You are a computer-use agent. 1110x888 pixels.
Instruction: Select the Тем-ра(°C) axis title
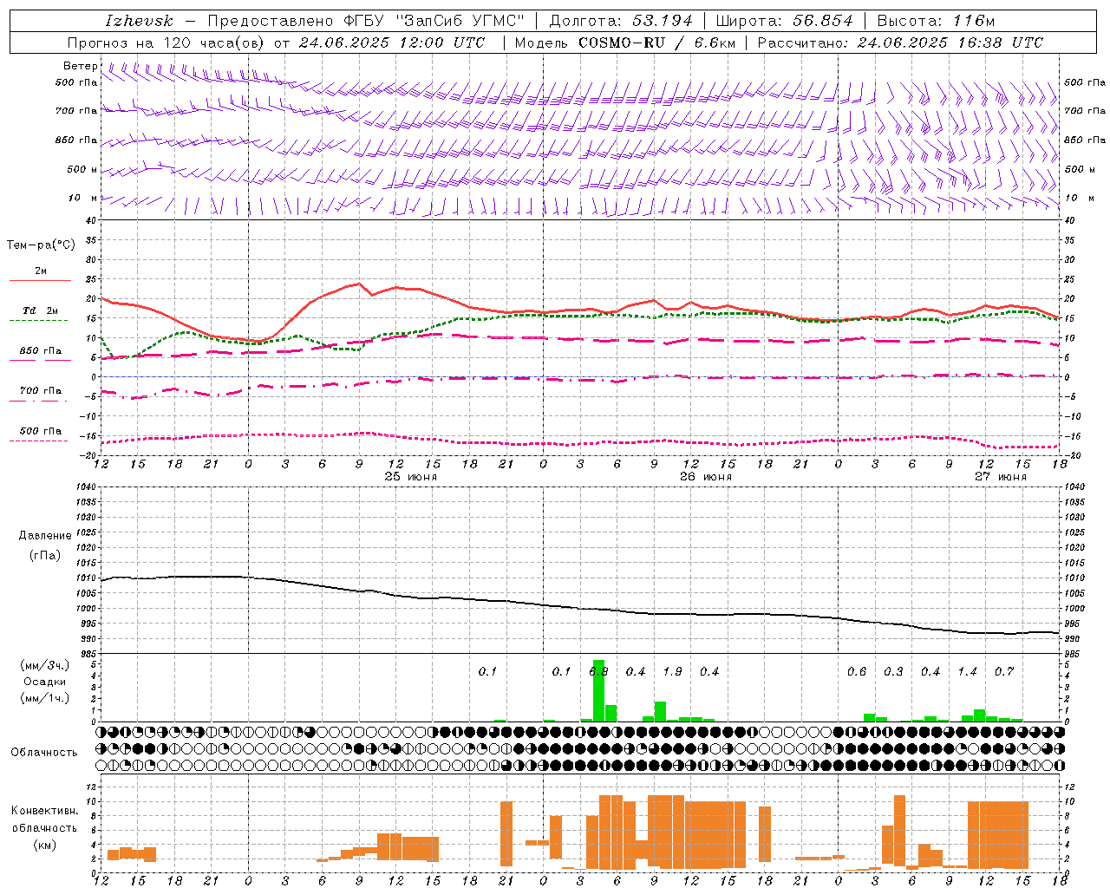coord(41,245)
